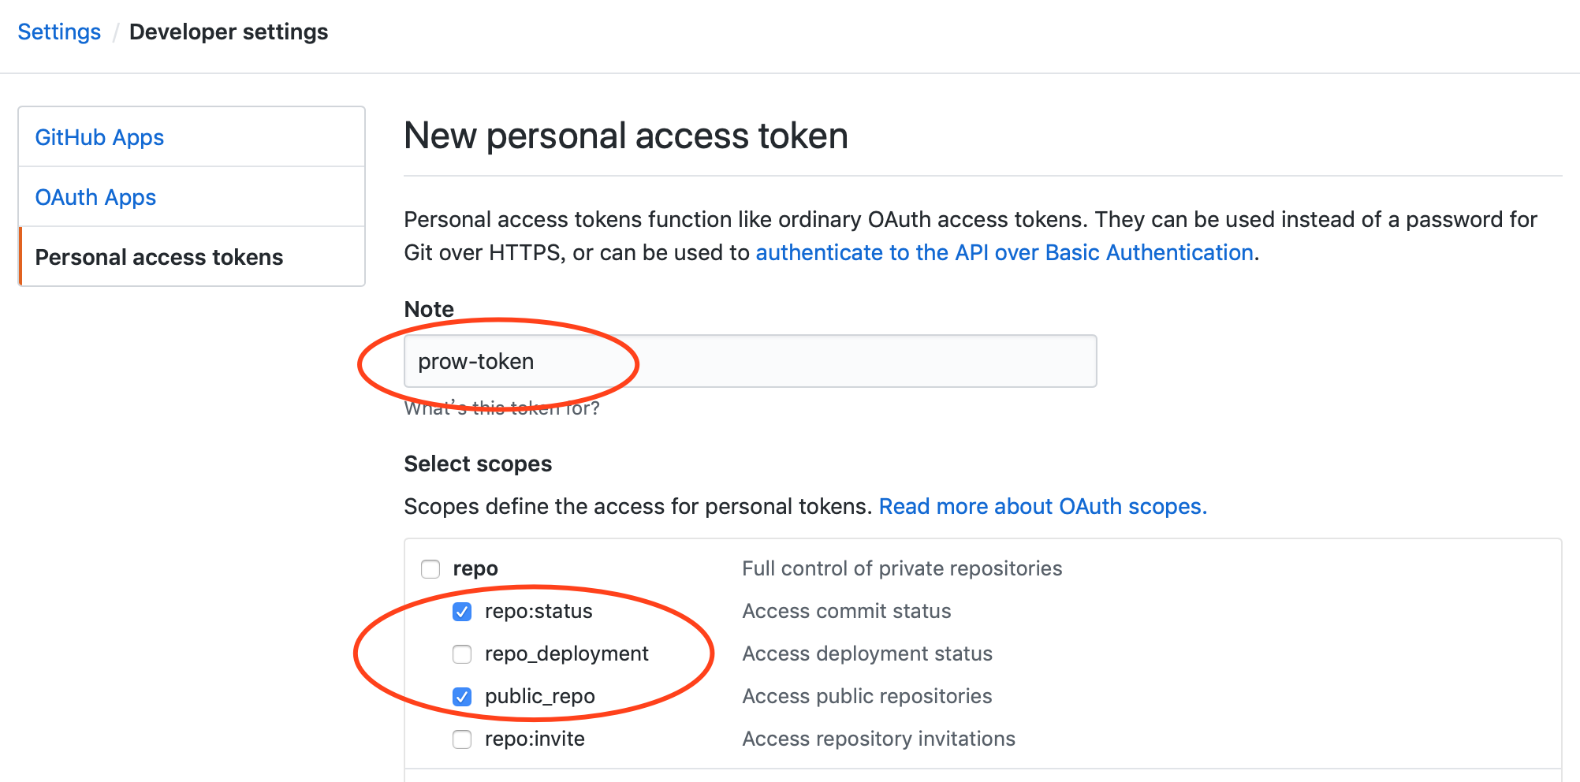
Task: Check the repo scope checkbox
Action: click(430, 569)
